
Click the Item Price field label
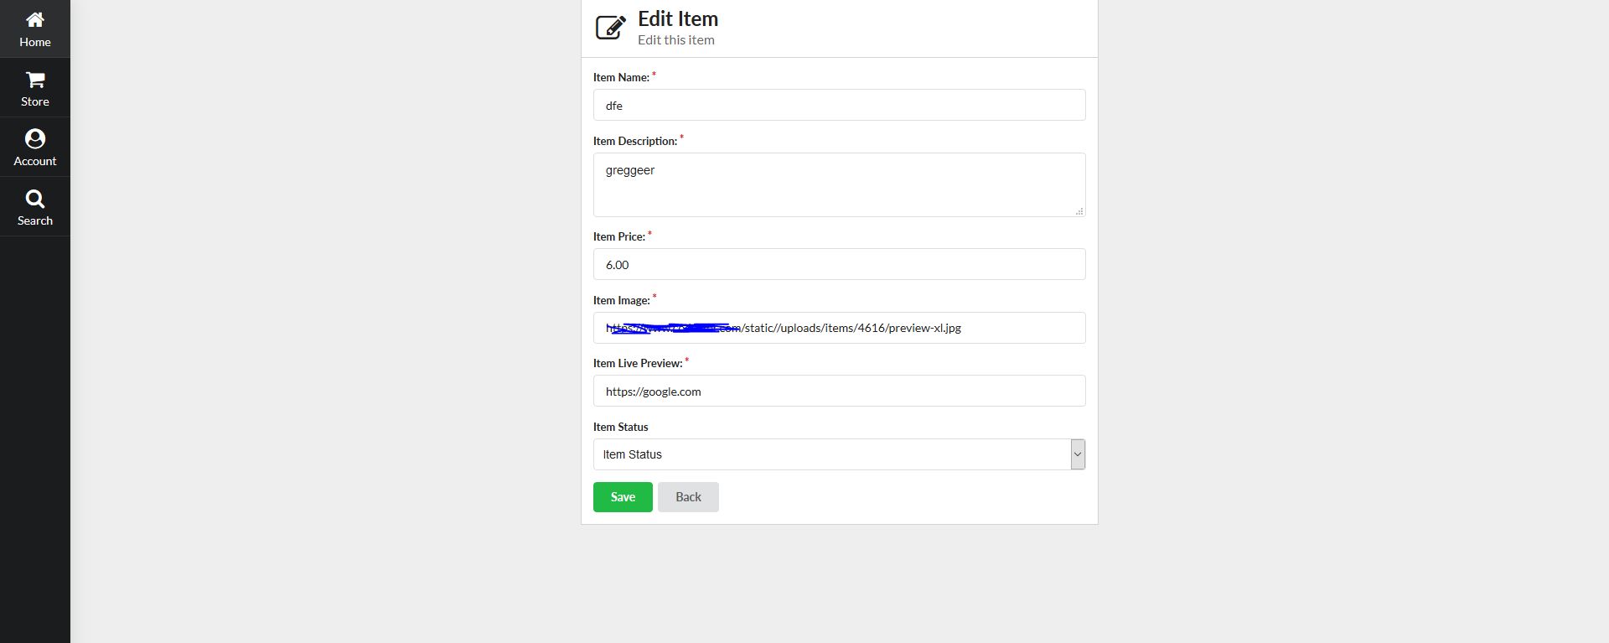click(619, 237)
